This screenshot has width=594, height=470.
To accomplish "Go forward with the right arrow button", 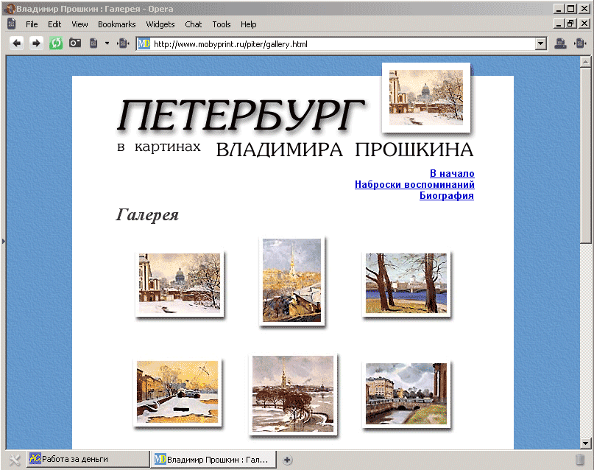I will (36, 43).
